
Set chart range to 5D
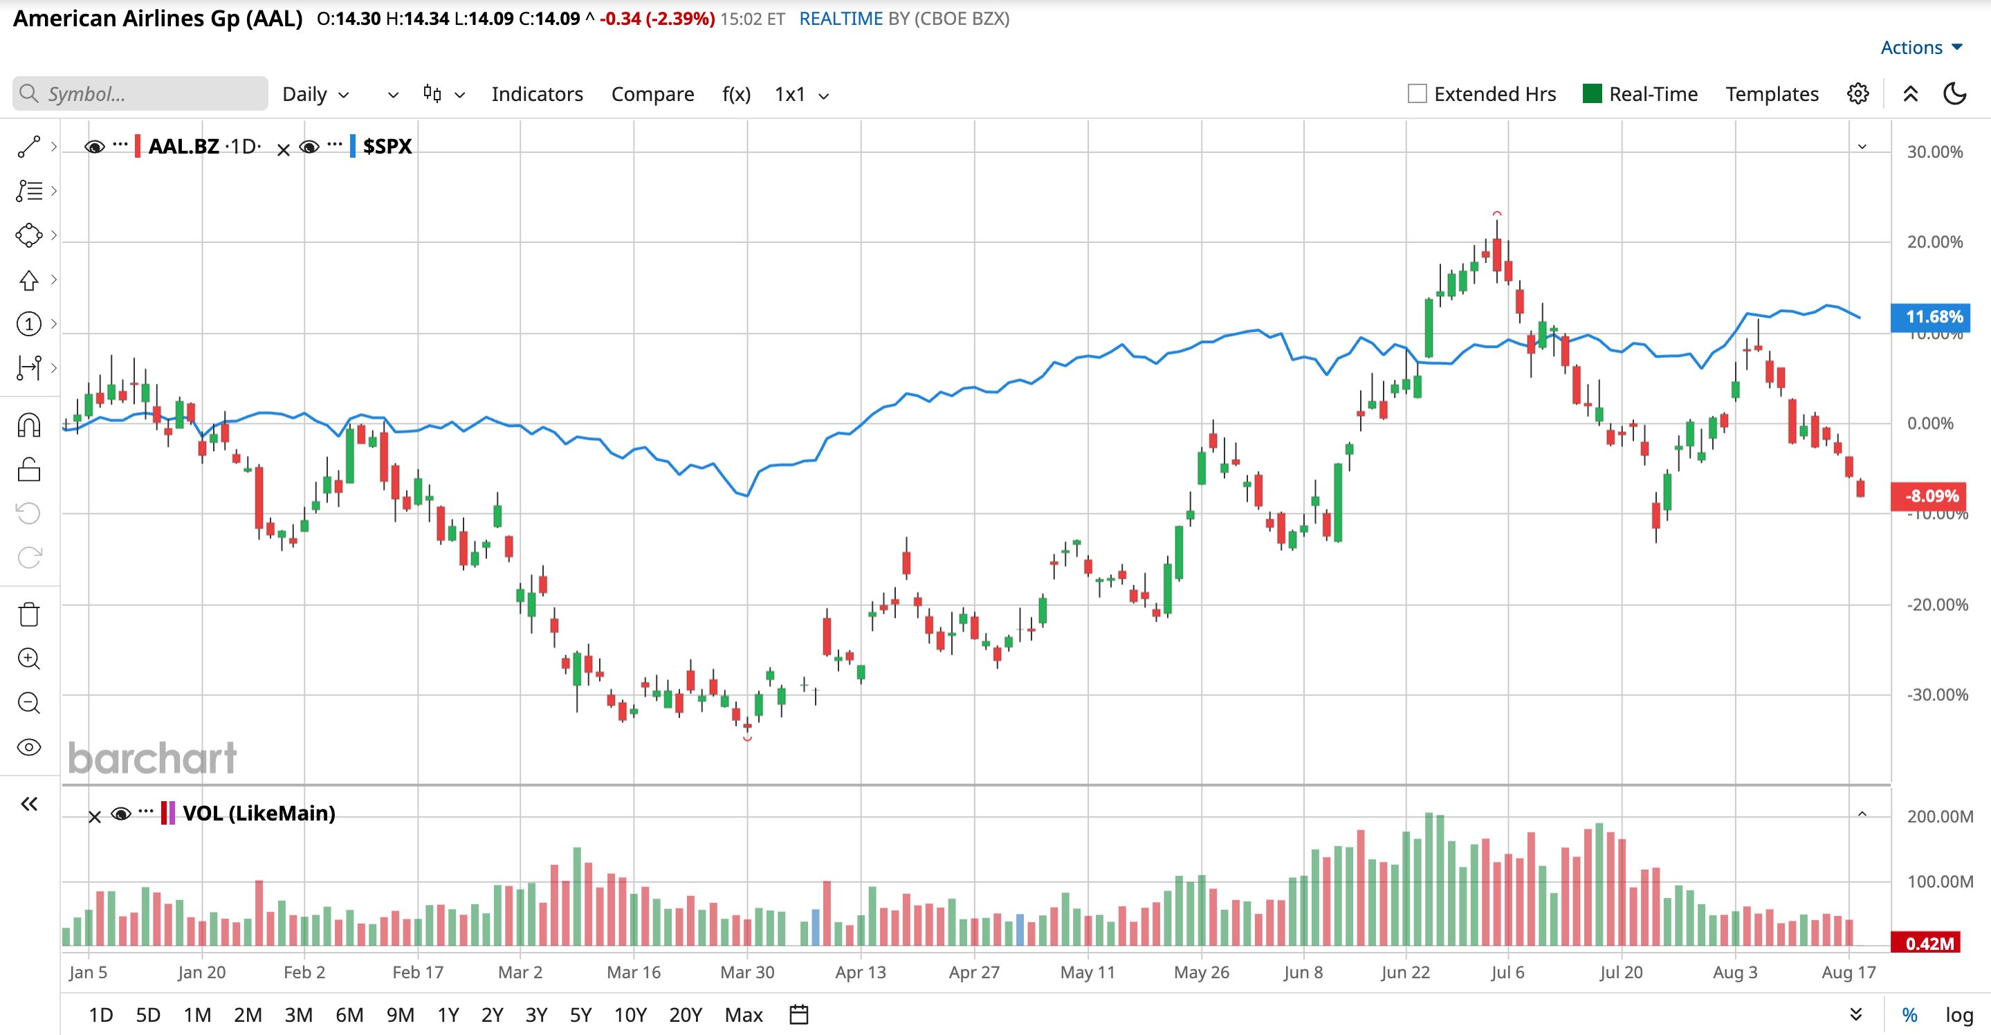click(147, 1014)
